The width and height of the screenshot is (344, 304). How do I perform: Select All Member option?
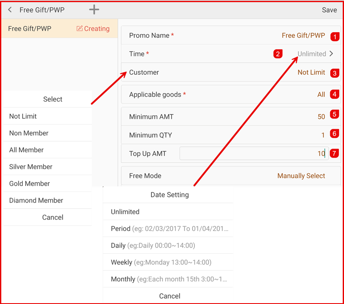[x=26, y=150]
